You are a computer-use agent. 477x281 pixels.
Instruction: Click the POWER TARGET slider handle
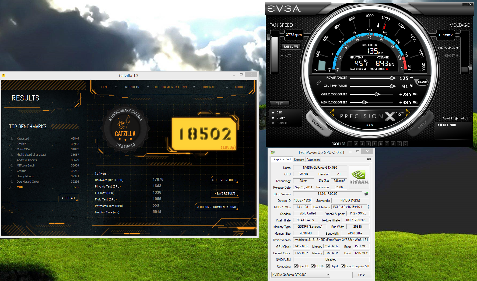click(x=392, y=78)
